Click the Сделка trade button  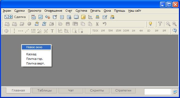click(x=15, y=17)
